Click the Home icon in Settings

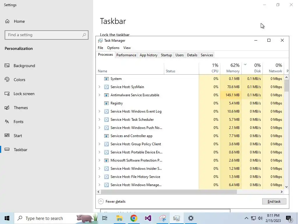pos(7,21)
